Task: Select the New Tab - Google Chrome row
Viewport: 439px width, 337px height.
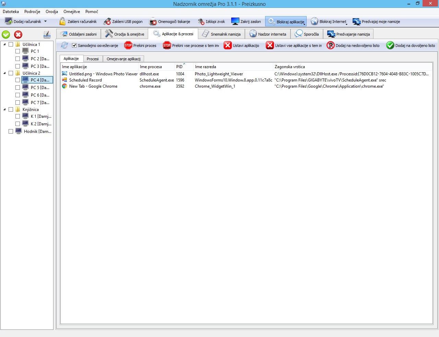Action: pyautogui.click(x=93, y=86)
